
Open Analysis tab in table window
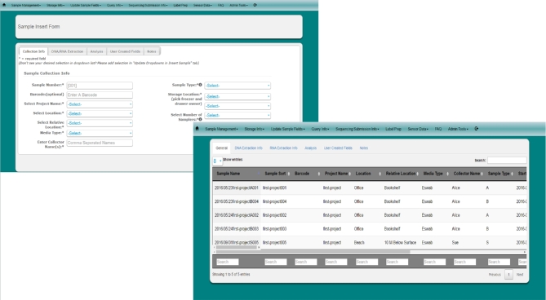coord(311,148)
